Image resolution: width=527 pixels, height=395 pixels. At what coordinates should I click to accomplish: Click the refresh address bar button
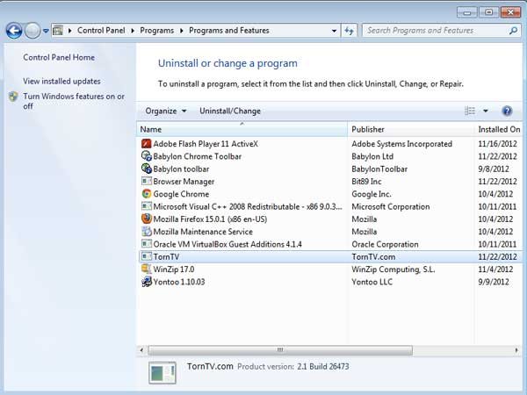(349, 31)
